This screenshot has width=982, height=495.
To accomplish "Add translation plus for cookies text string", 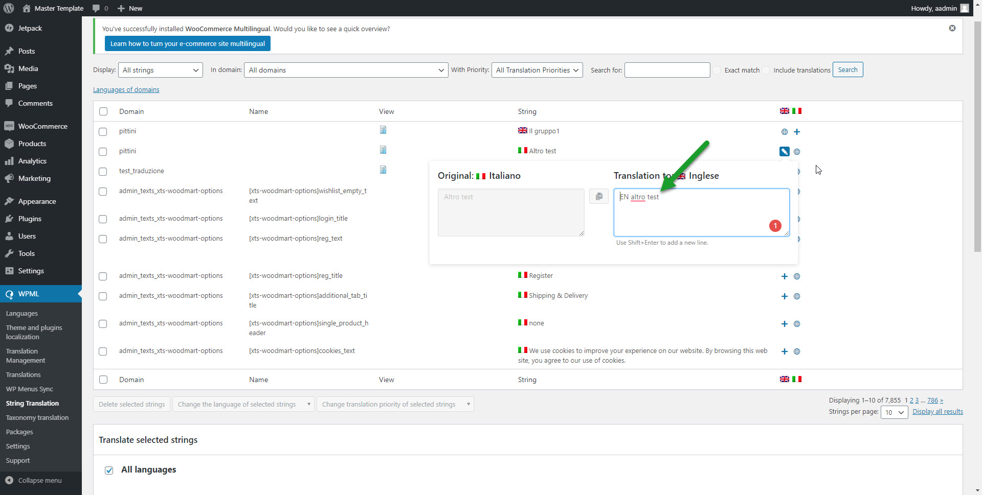I will pos(785,351).
